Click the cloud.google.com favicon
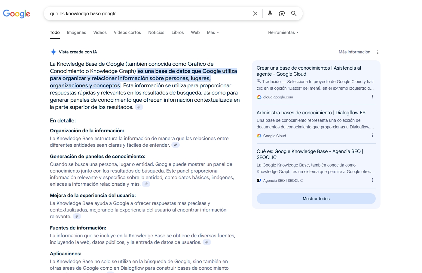Viewport: 422px width, 273px height. pyautogui.click(x=259, y=97)
